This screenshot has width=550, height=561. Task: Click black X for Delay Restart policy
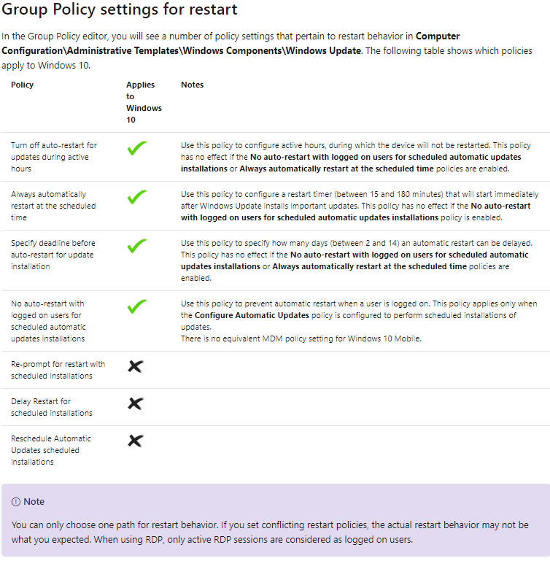tap(135, 403)
